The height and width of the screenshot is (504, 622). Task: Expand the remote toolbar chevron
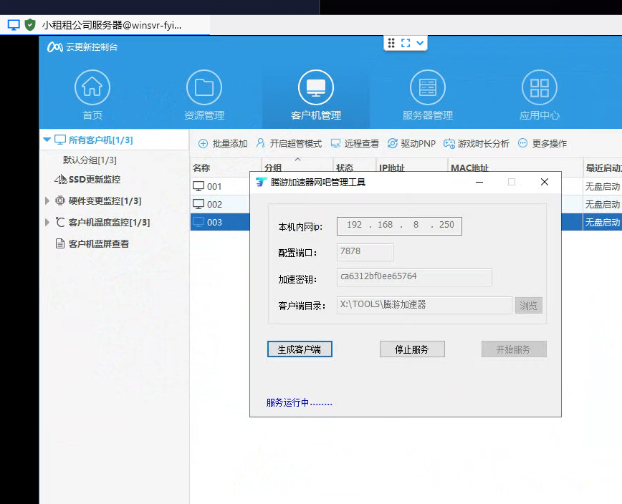(x=420, y=43)
